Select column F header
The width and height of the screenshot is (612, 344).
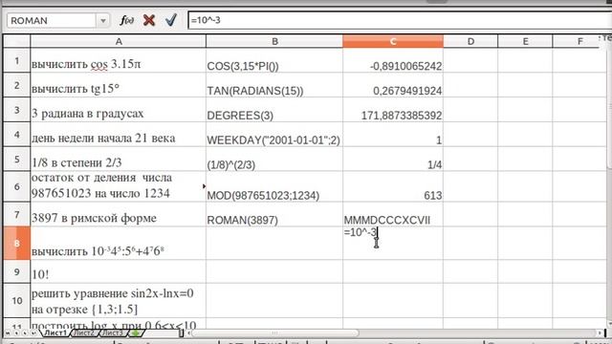click(580, 41)
